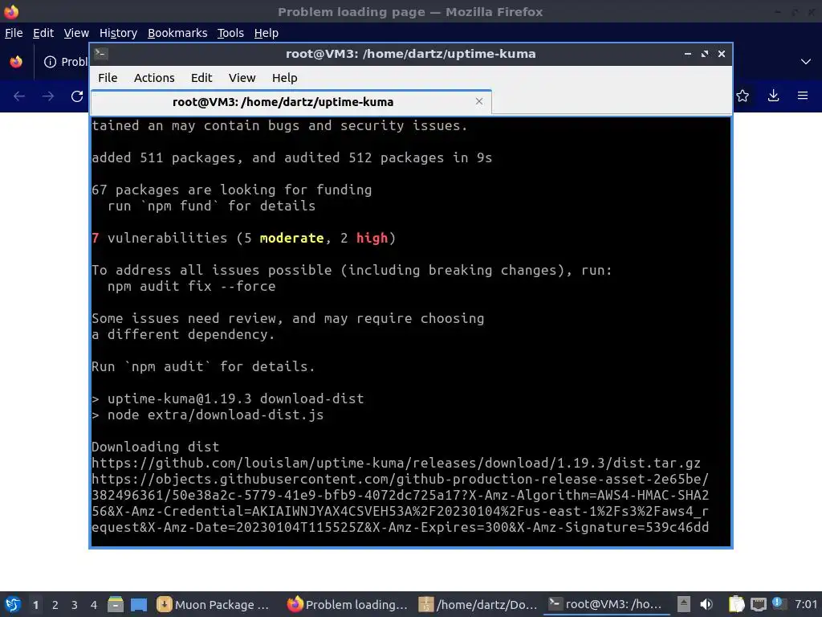This screenshot has width=822, height=617.
Task: Bookmark page with Firefox star icon
Action: pyautogui.click(x=743, y=96)
